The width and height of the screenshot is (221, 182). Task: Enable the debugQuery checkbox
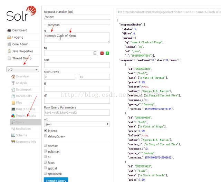[x=45, y=136]
